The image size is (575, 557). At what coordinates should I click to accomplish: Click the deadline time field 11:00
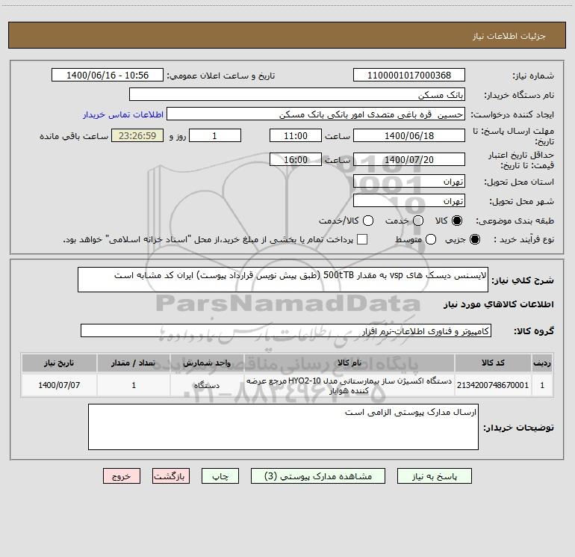click(x=296, y=135)
